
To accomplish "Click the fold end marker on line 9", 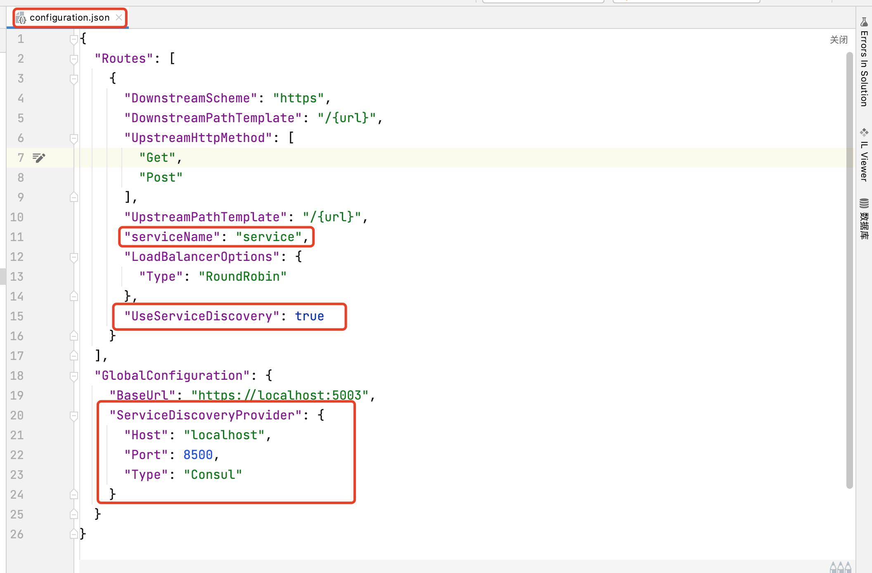I will tap(74, 197).
